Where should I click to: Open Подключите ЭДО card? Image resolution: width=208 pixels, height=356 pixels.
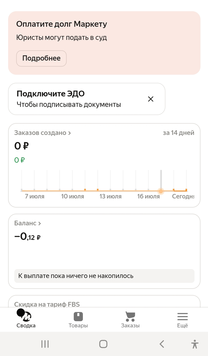[x=86, y=99]
